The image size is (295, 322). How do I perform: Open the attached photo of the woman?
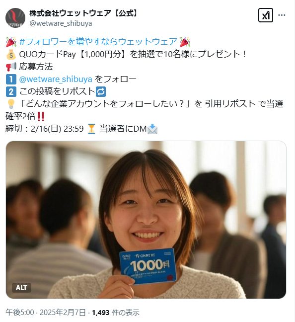(146, 220)
